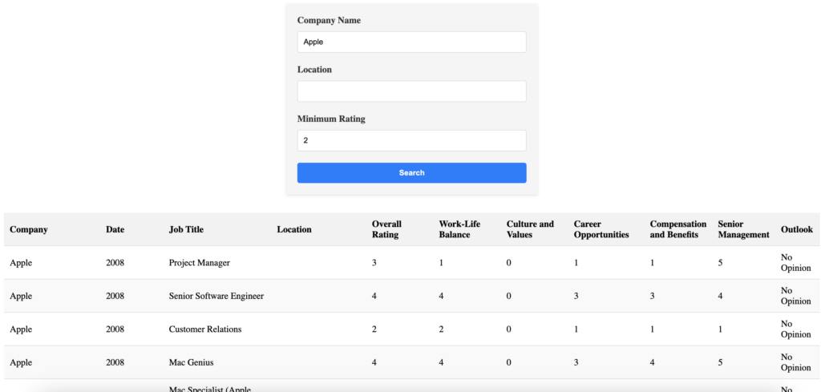The height and width of the screenshot is (392, 821).
Task: Click the Apple cell in Customer Relations row
Action: (21, 329)
